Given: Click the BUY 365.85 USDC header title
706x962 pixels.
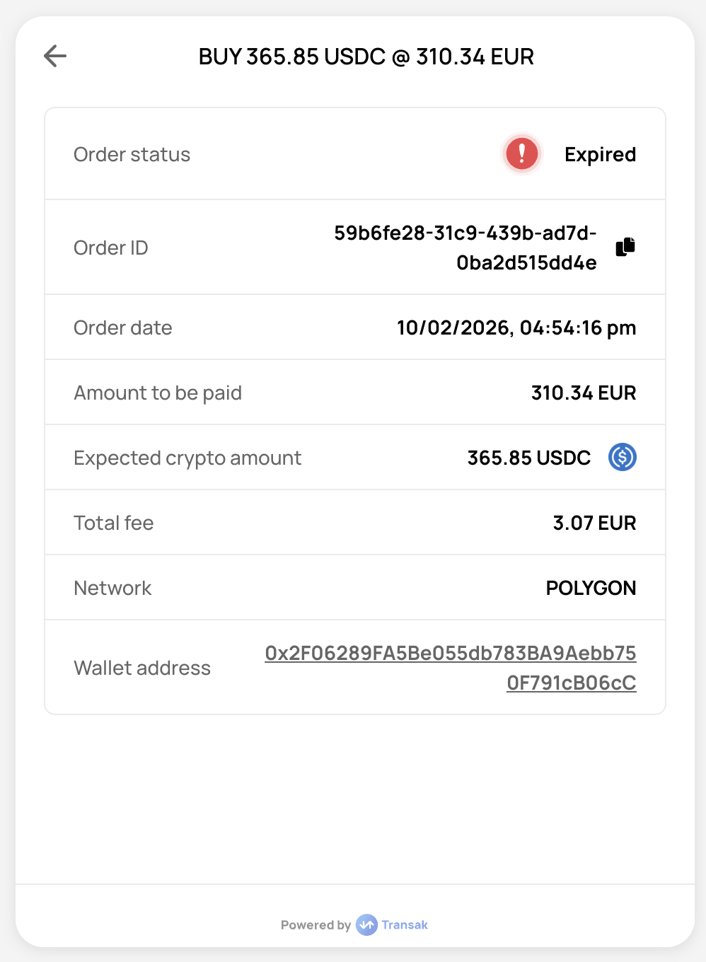Looking at the screenshot, I should 366,57.
